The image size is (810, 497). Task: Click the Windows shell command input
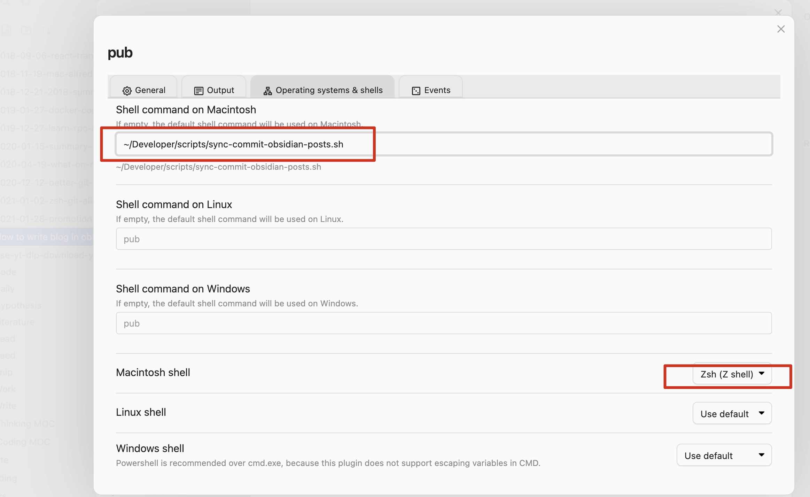444,323
